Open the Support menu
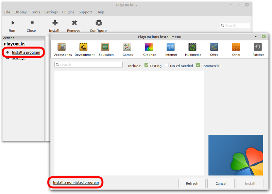 coord(85,12)
